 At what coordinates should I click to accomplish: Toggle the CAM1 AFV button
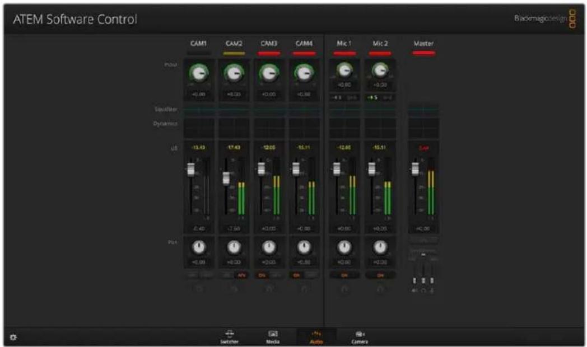click(206, 275)
